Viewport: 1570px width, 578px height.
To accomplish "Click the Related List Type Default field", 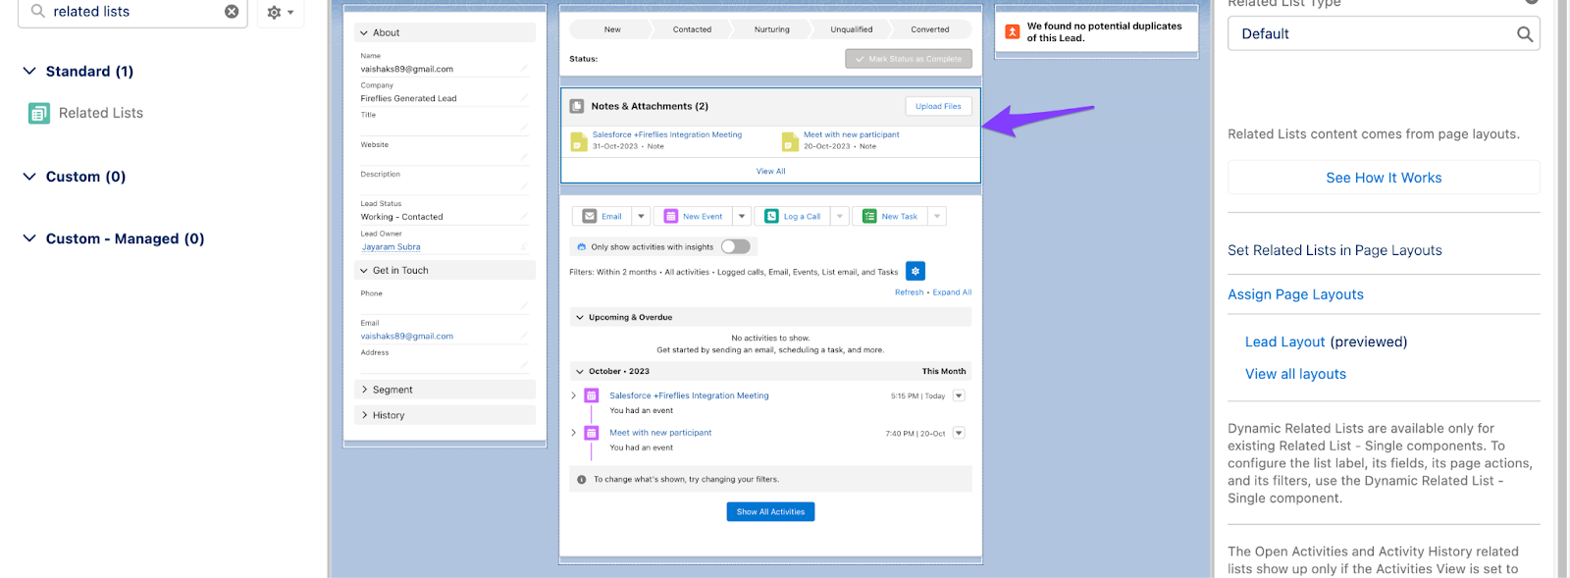I will tap(1384, 33).
